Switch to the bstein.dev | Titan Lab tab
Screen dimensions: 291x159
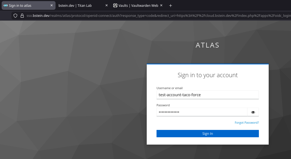click(x=75, y=5)
